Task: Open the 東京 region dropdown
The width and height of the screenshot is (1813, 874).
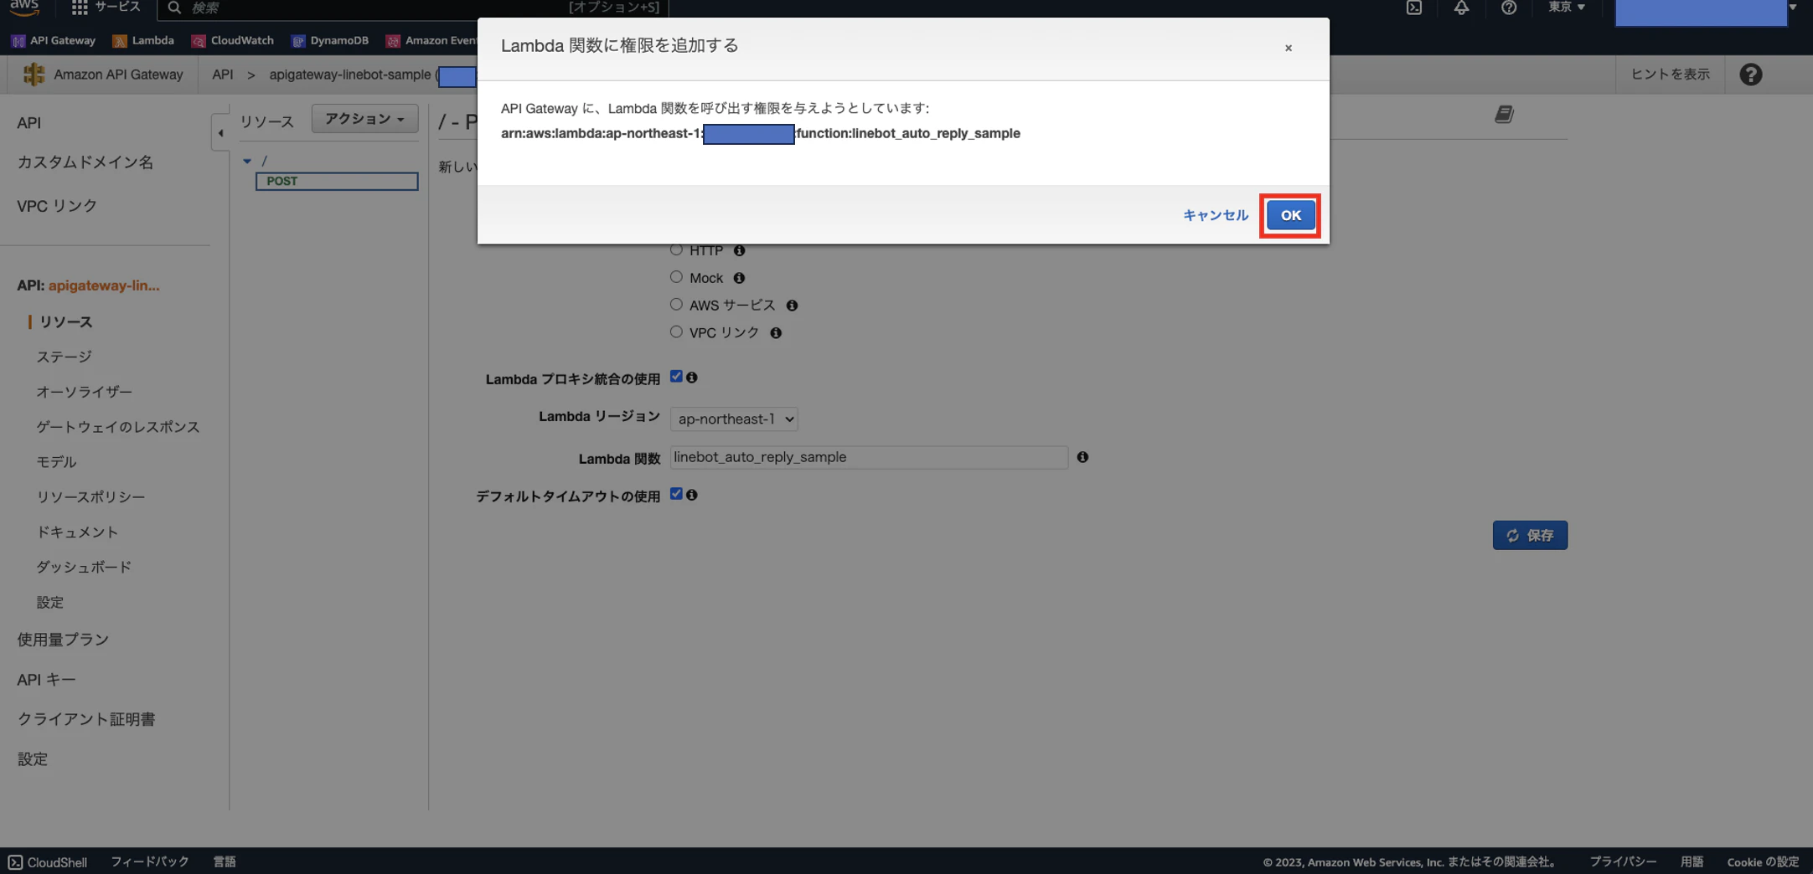Action: (1566, 8)
